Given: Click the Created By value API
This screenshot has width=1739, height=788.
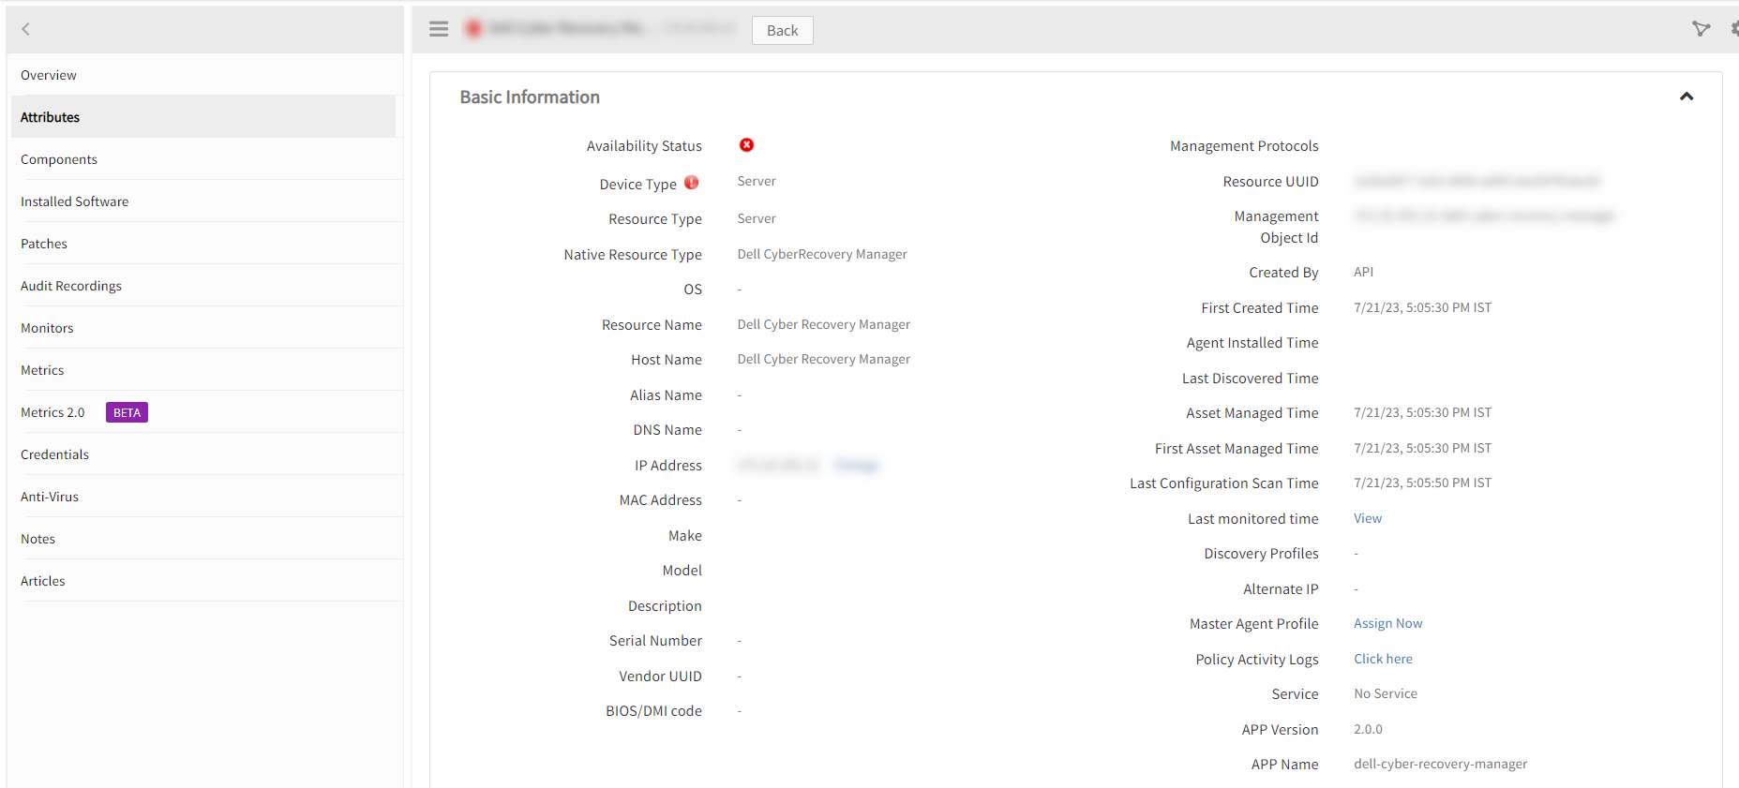Looking at the screenshot, I should (1363, 272).
